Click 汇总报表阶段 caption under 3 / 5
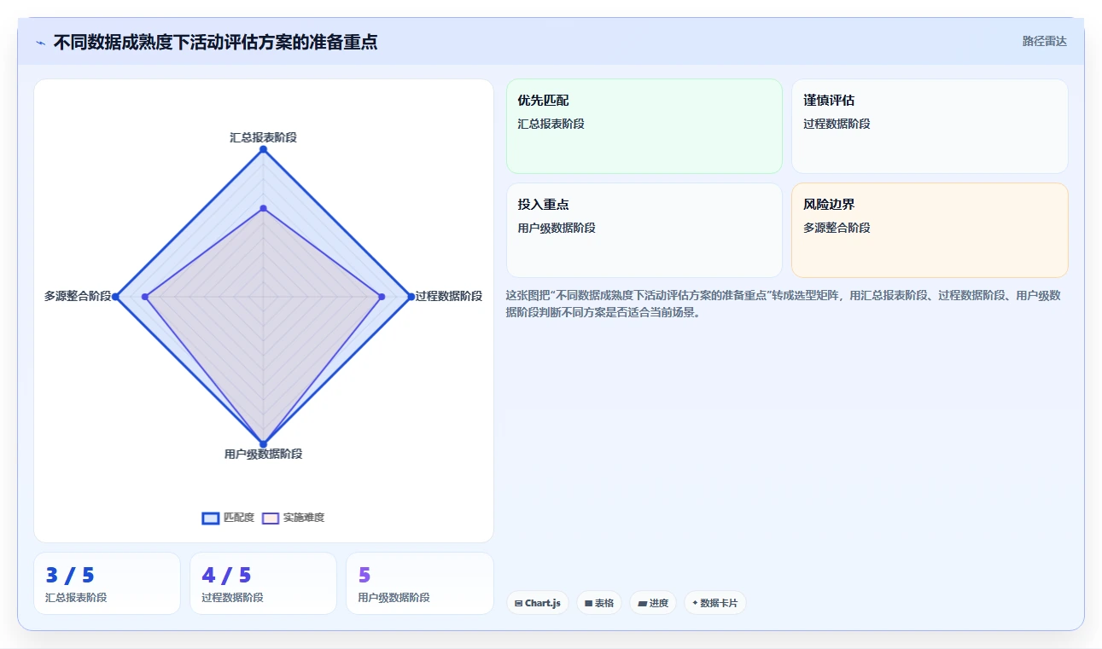1102x649 pixels. point(76,598)
